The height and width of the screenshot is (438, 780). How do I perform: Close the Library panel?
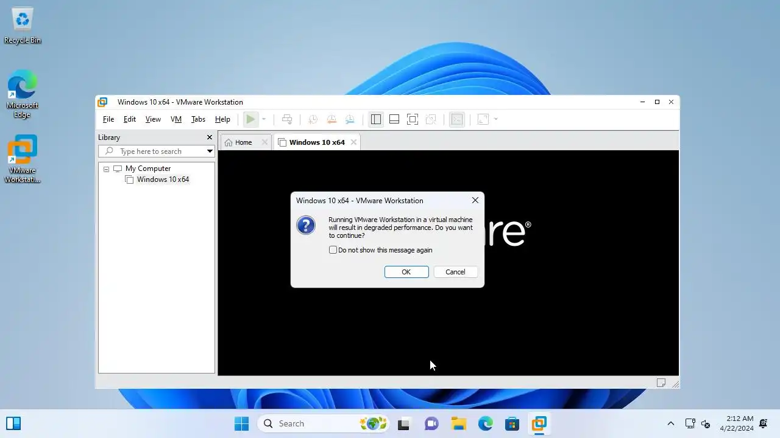[x=210, y=137]
